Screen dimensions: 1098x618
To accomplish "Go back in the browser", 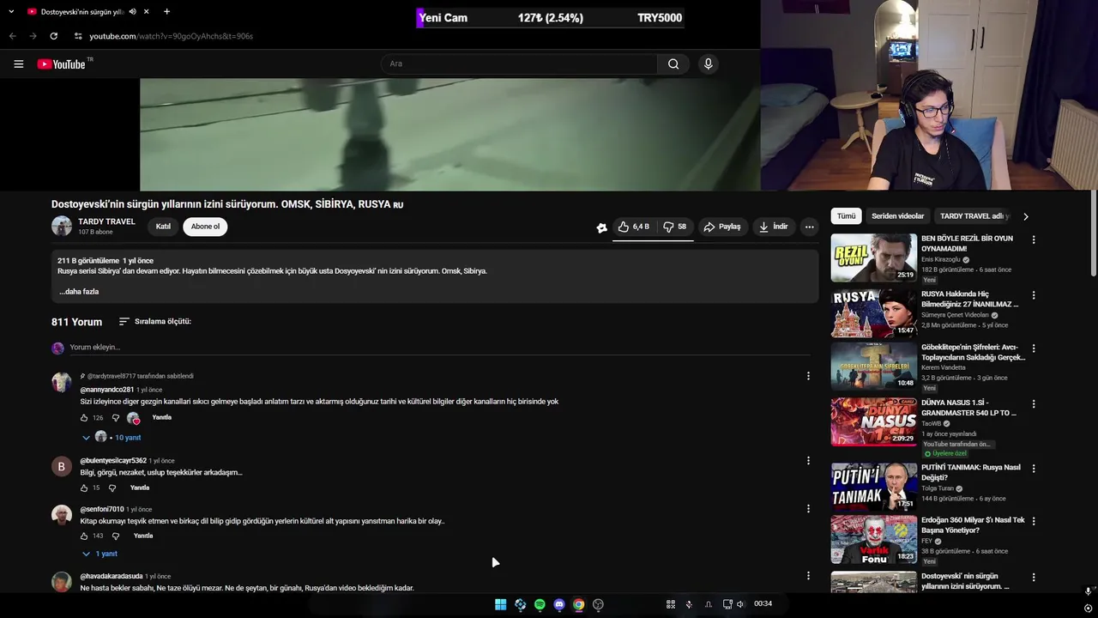I will 13,36.
